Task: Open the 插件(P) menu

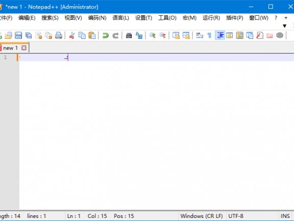Action: pyautogui.click(x=235, y=18)
